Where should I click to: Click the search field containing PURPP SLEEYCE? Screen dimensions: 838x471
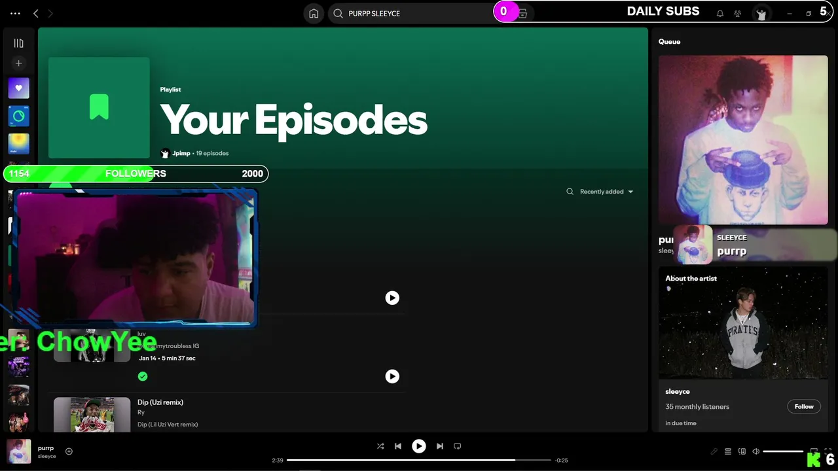point(419,13)
